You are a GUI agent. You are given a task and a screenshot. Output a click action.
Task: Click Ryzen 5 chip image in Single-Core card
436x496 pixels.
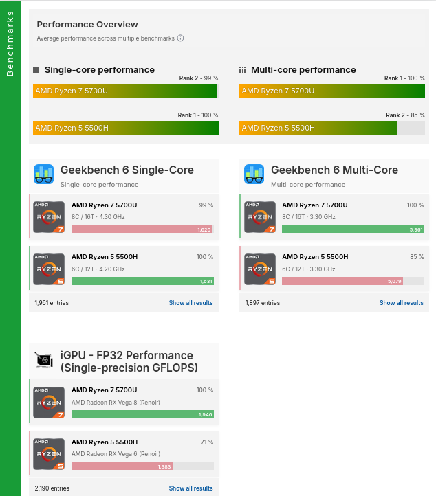pyautogui.click(x=49, y=268)
